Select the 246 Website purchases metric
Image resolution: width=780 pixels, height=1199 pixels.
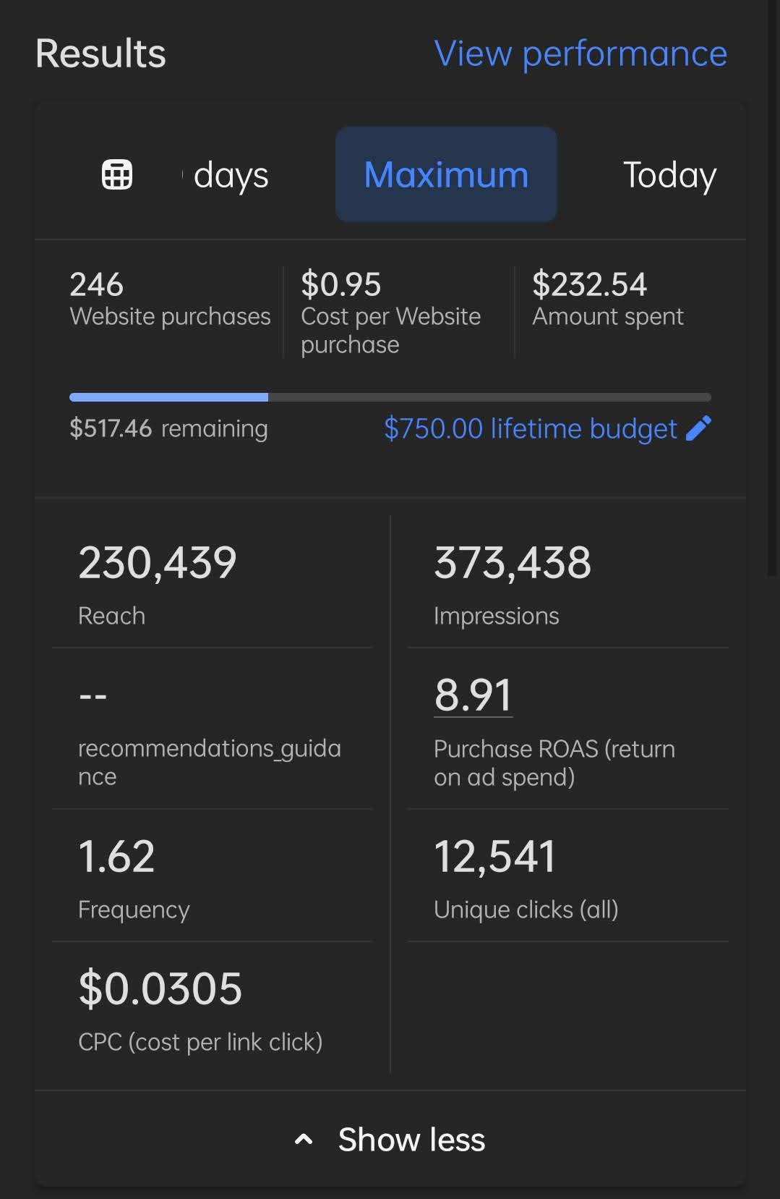coord(170,299)
